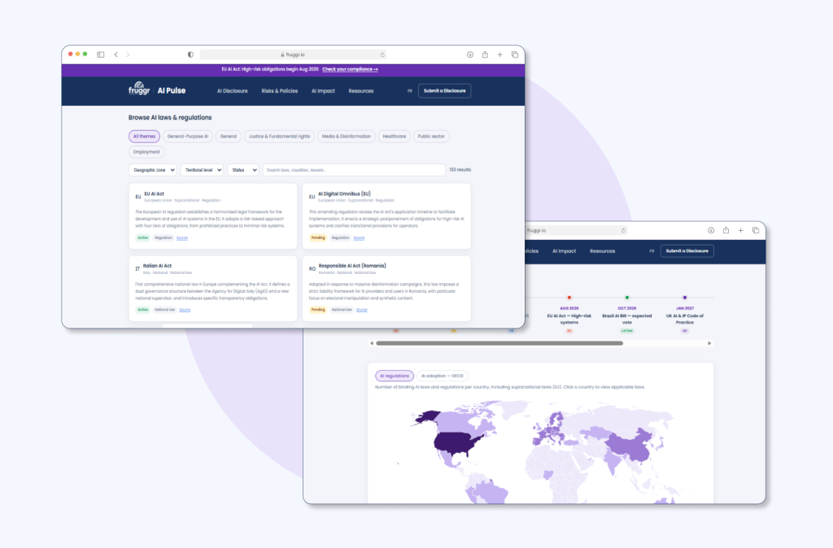Click share icon in back browser window

click(x=726, y=230)
